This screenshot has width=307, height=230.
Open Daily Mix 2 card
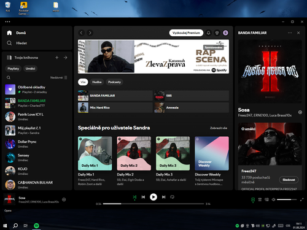click(x=134, y=161)
